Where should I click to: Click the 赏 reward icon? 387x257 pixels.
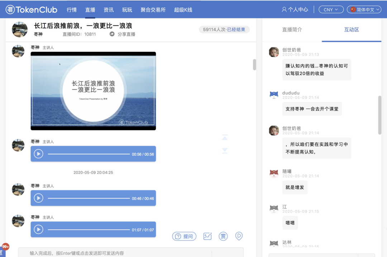click(223, 236)
